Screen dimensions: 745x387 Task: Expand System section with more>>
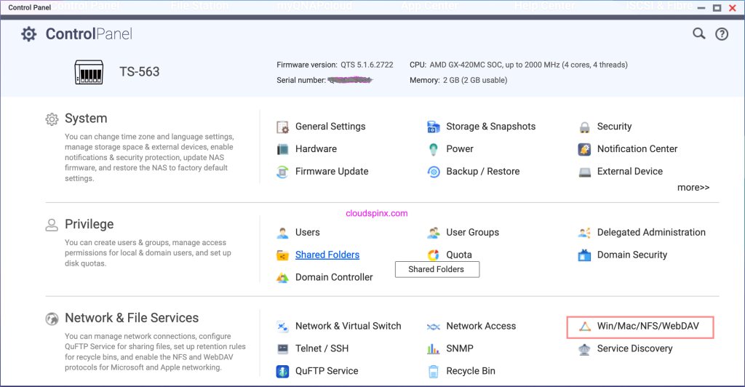[693, 188]
